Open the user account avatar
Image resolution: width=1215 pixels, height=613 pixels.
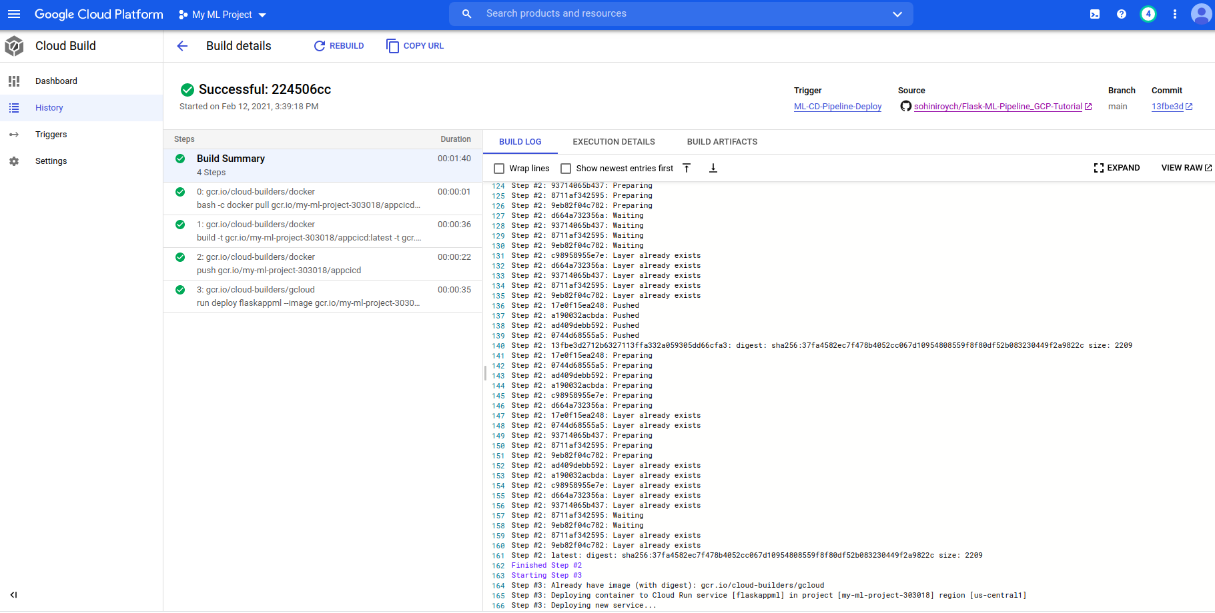(1201, 14)
